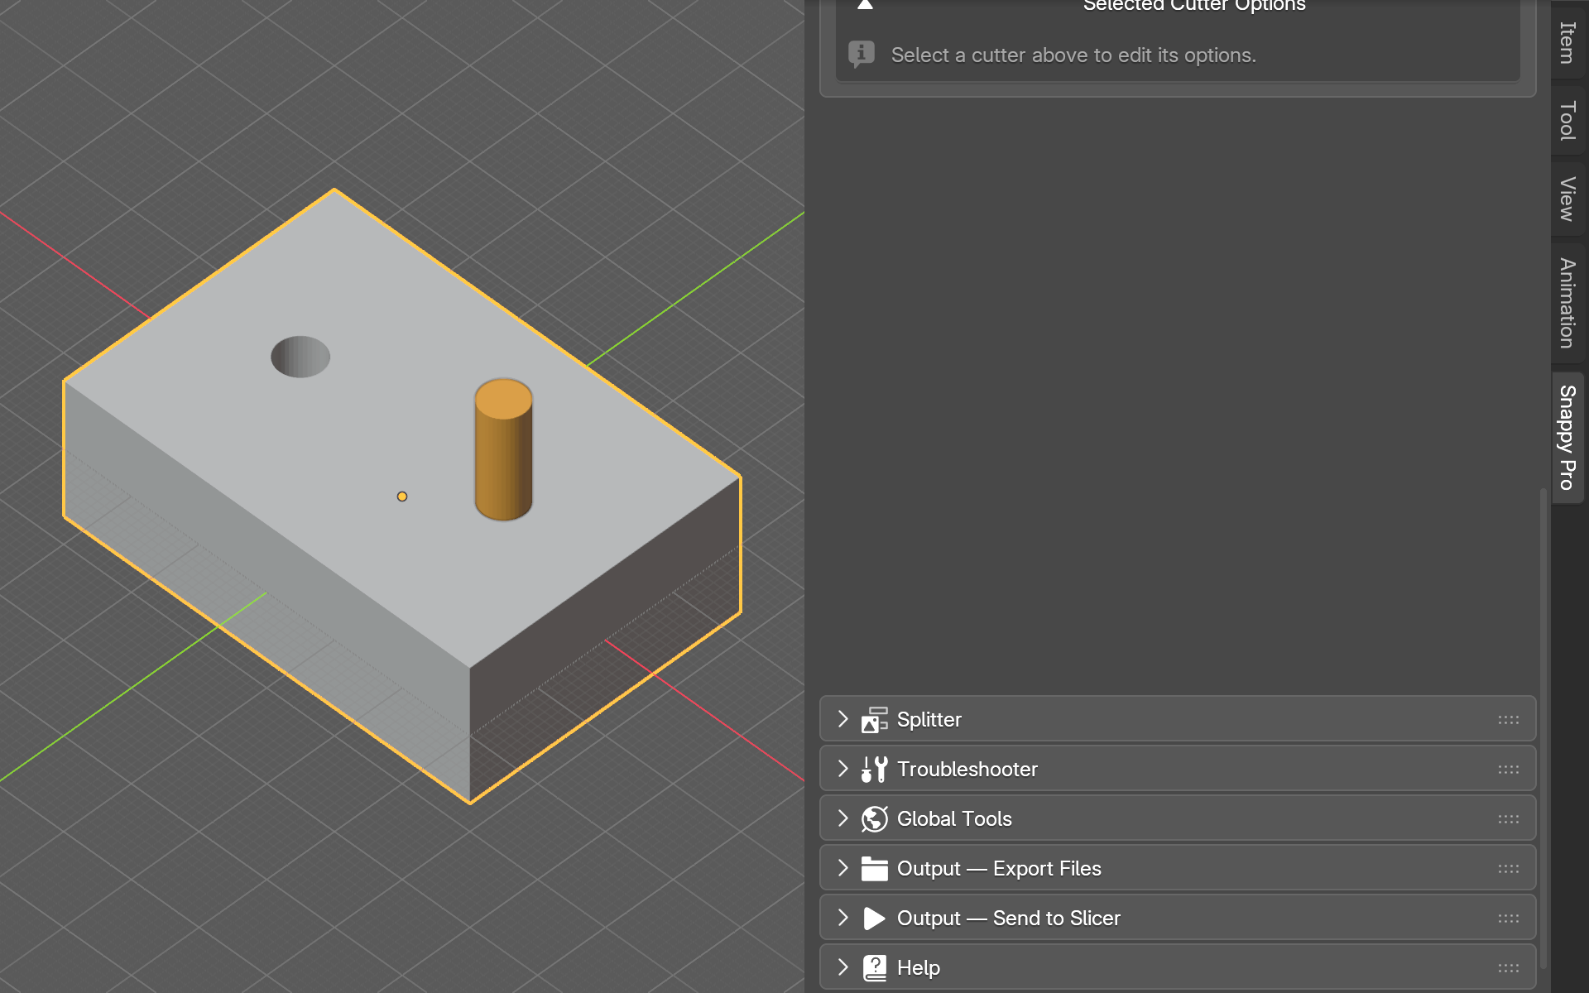Grab the Troubleshooter panel drag handle
The image size is (1589, 993).
tap(1508, 770)
